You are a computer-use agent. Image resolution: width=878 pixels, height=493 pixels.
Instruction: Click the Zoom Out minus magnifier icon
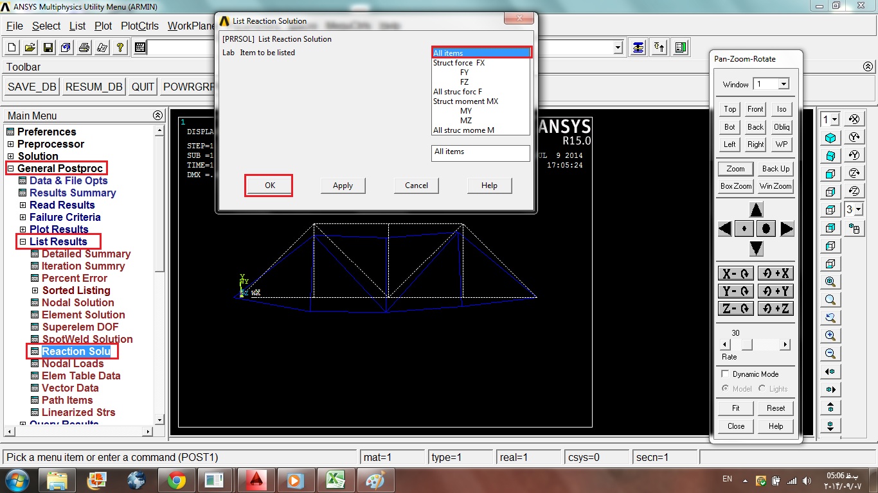[x=830, y=354]
